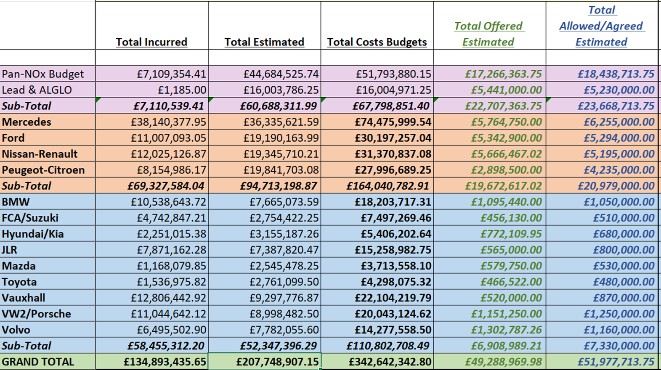Image resolution: width=661 pixels, height=370 pixels.
Task: Click cell showing £5,441,000.00
Action: pos(490,90)
